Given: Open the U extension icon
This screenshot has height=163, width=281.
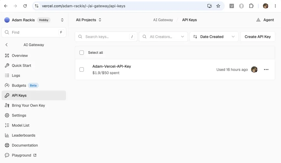Looking at the screenshot, I should 232,6.
